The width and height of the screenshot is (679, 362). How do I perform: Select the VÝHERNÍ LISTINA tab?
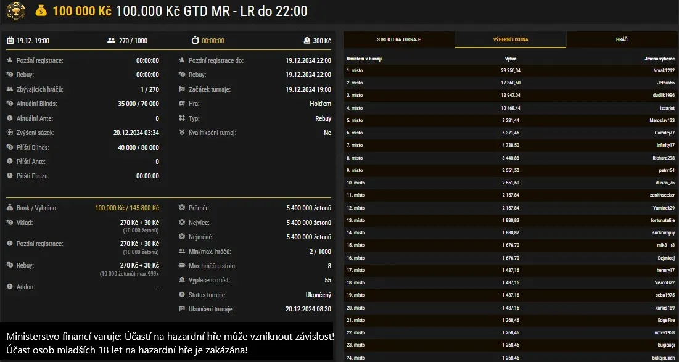[x=511, y=39]
